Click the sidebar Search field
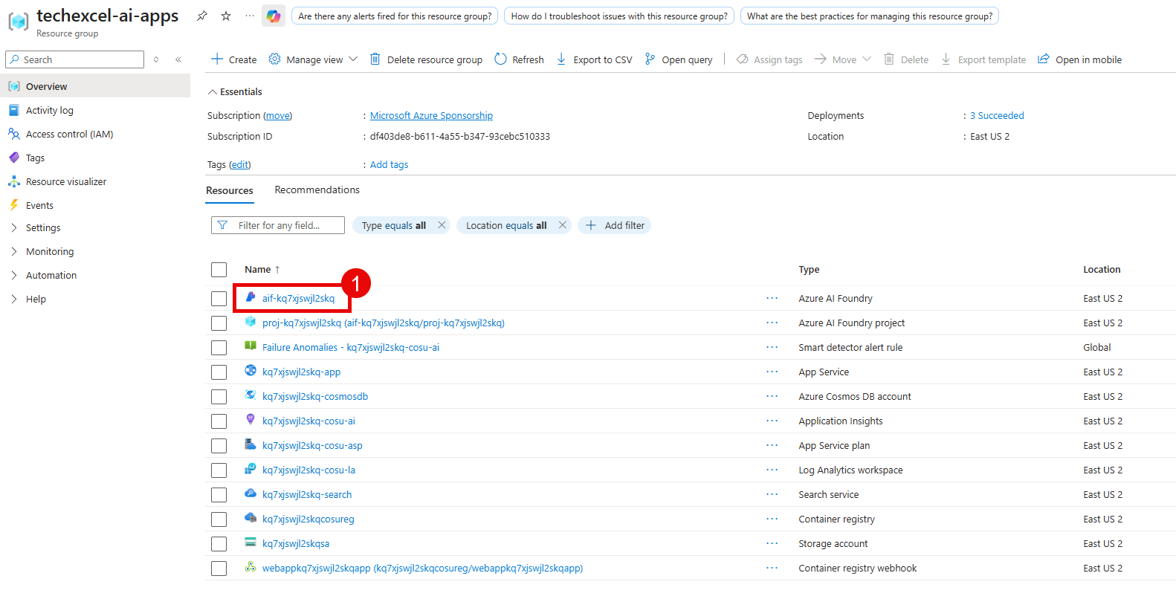 coord(74,59)
